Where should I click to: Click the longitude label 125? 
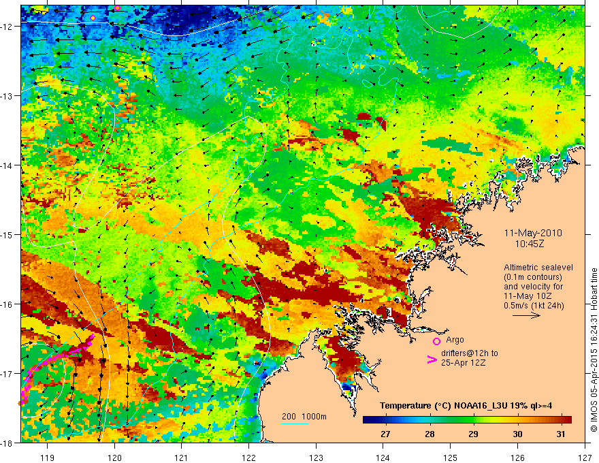[x=451, y=458]
